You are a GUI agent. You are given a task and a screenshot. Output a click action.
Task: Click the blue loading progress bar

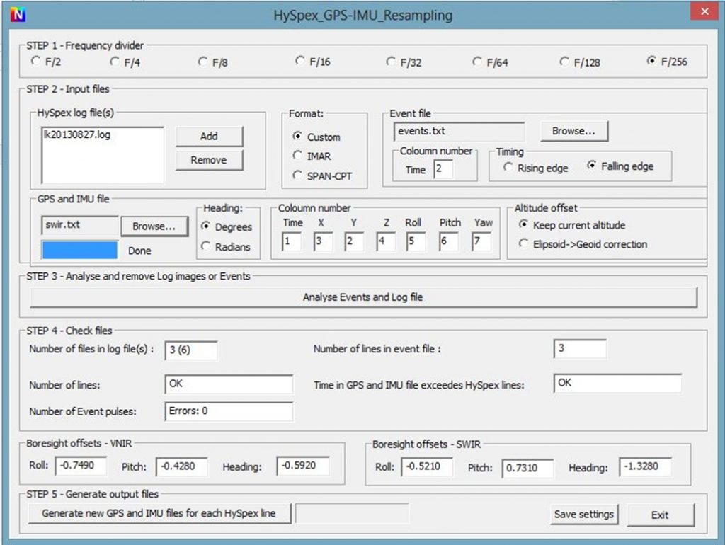pyautogui.click(x=79, y=250)
